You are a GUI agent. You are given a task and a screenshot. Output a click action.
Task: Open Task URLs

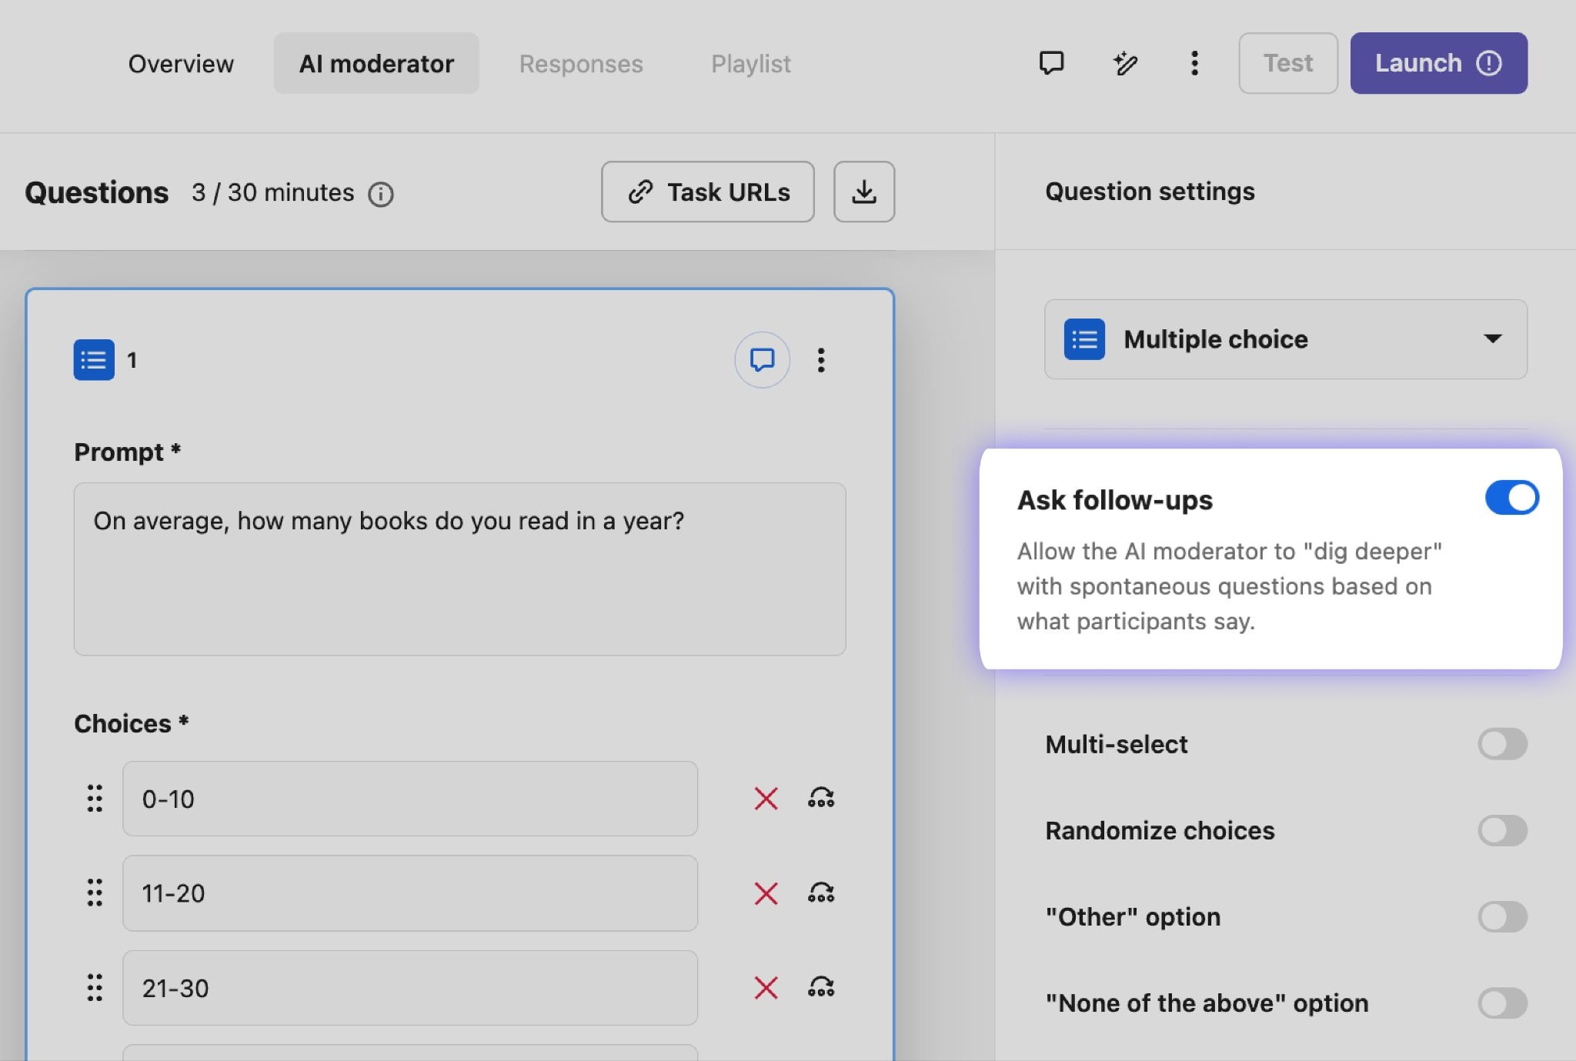(707, 192)
